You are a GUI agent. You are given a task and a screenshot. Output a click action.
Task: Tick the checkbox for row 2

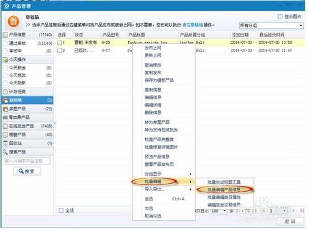click(59, 51)
